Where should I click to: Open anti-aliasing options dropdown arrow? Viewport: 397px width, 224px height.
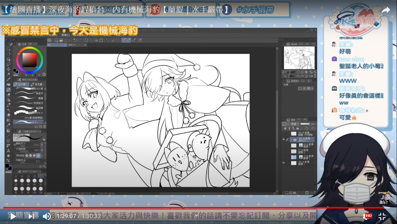point(42,155)
